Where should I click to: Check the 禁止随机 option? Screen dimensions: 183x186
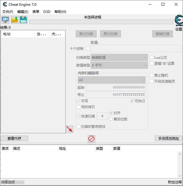tap(151, 75)
